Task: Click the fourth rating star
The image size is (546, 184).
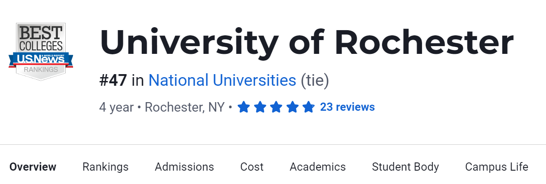Action: tap(292, 107)
